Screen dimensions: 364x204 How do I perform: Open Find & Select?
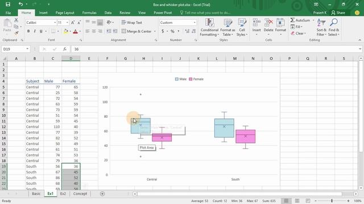334,28
